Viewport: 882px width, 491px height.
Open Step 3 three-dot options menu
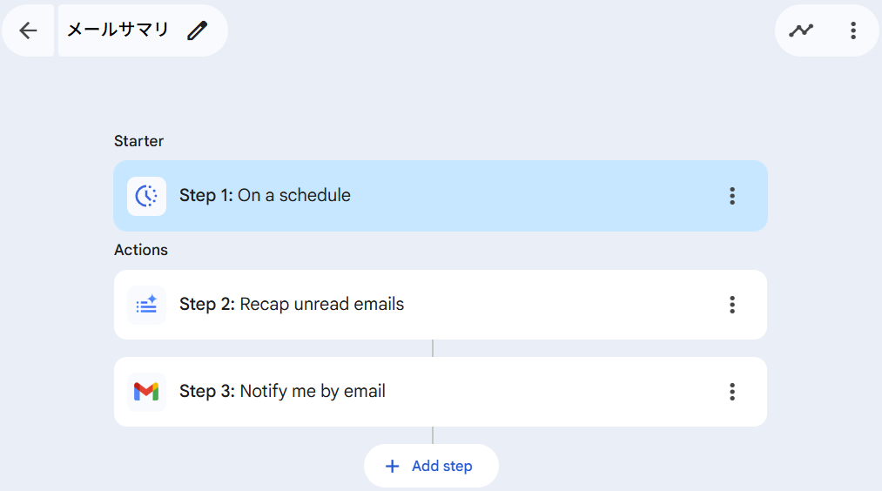(732, 392)
